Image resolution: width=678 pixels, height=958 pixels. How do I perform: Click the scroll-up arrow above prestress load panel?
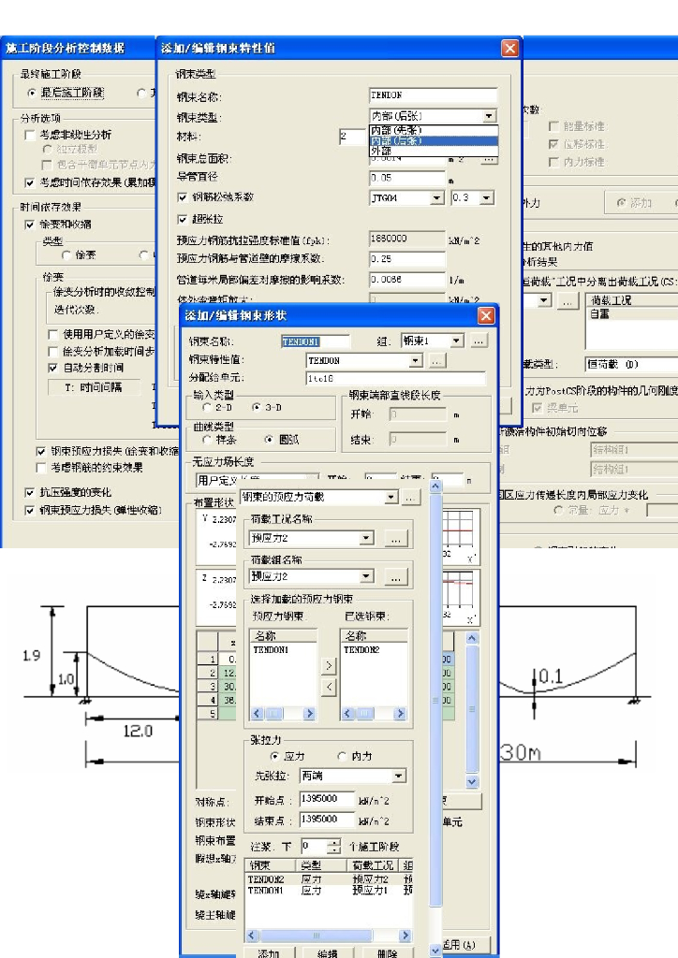point(435,486)
